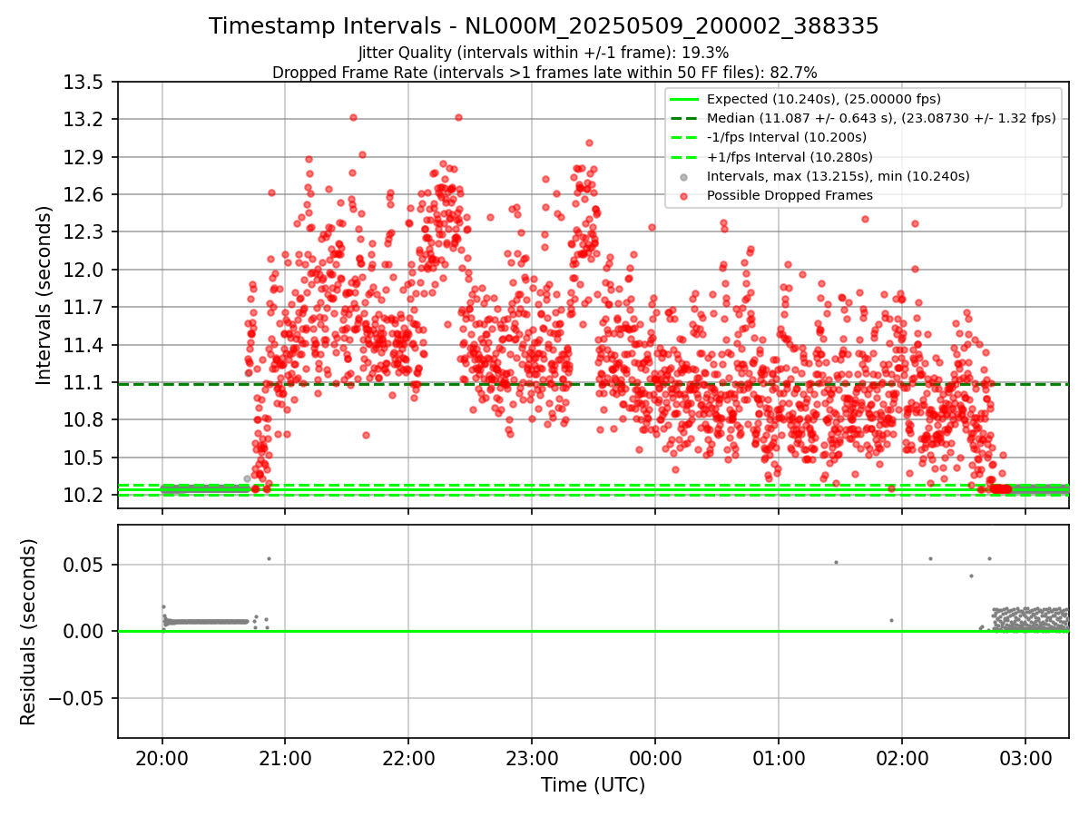Click the 13.2 tick label on the intervals axis
This screenshot has width=1089, height=817.
point(84,120)
